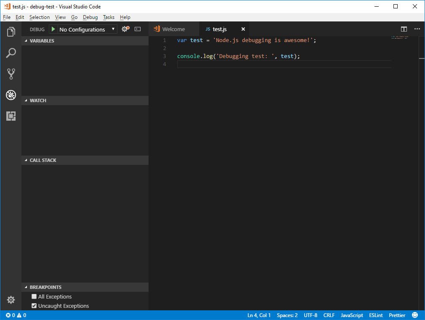This screenshot has height=320, width=425.
Task: Open launch.json configuration gear icon
Action: click(125, 29)
